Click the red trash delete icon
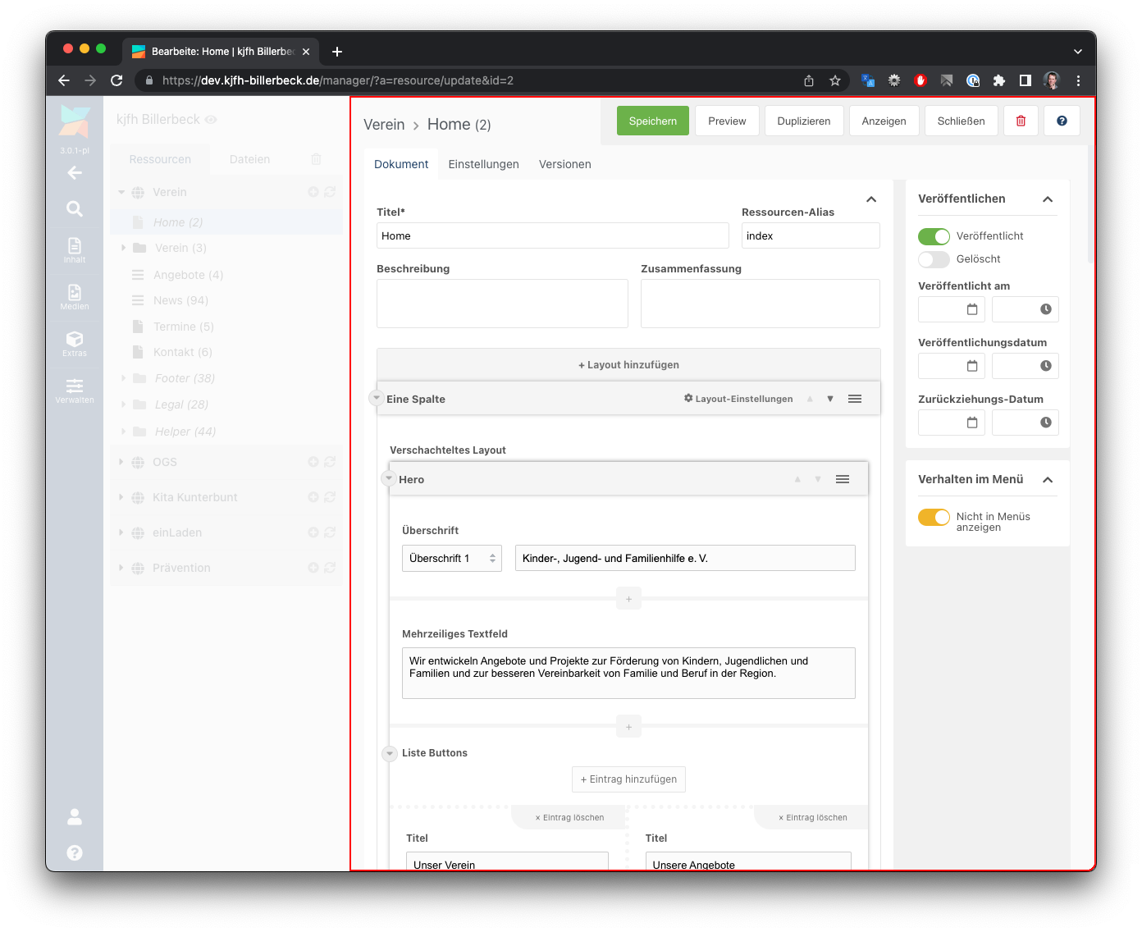Viewport: 1142px width, 932px height. 1021,121
